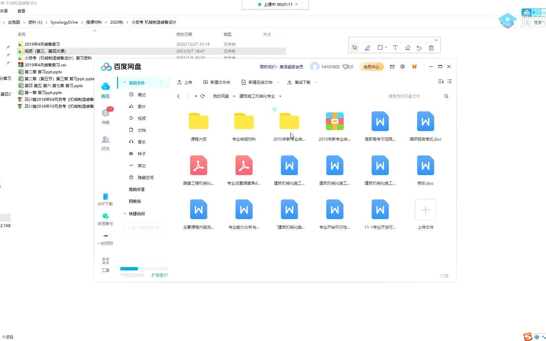This screenshot has width=546, height=341.
Task: Open the 2010年新专业申 archive file
Action: pos(335,121)
